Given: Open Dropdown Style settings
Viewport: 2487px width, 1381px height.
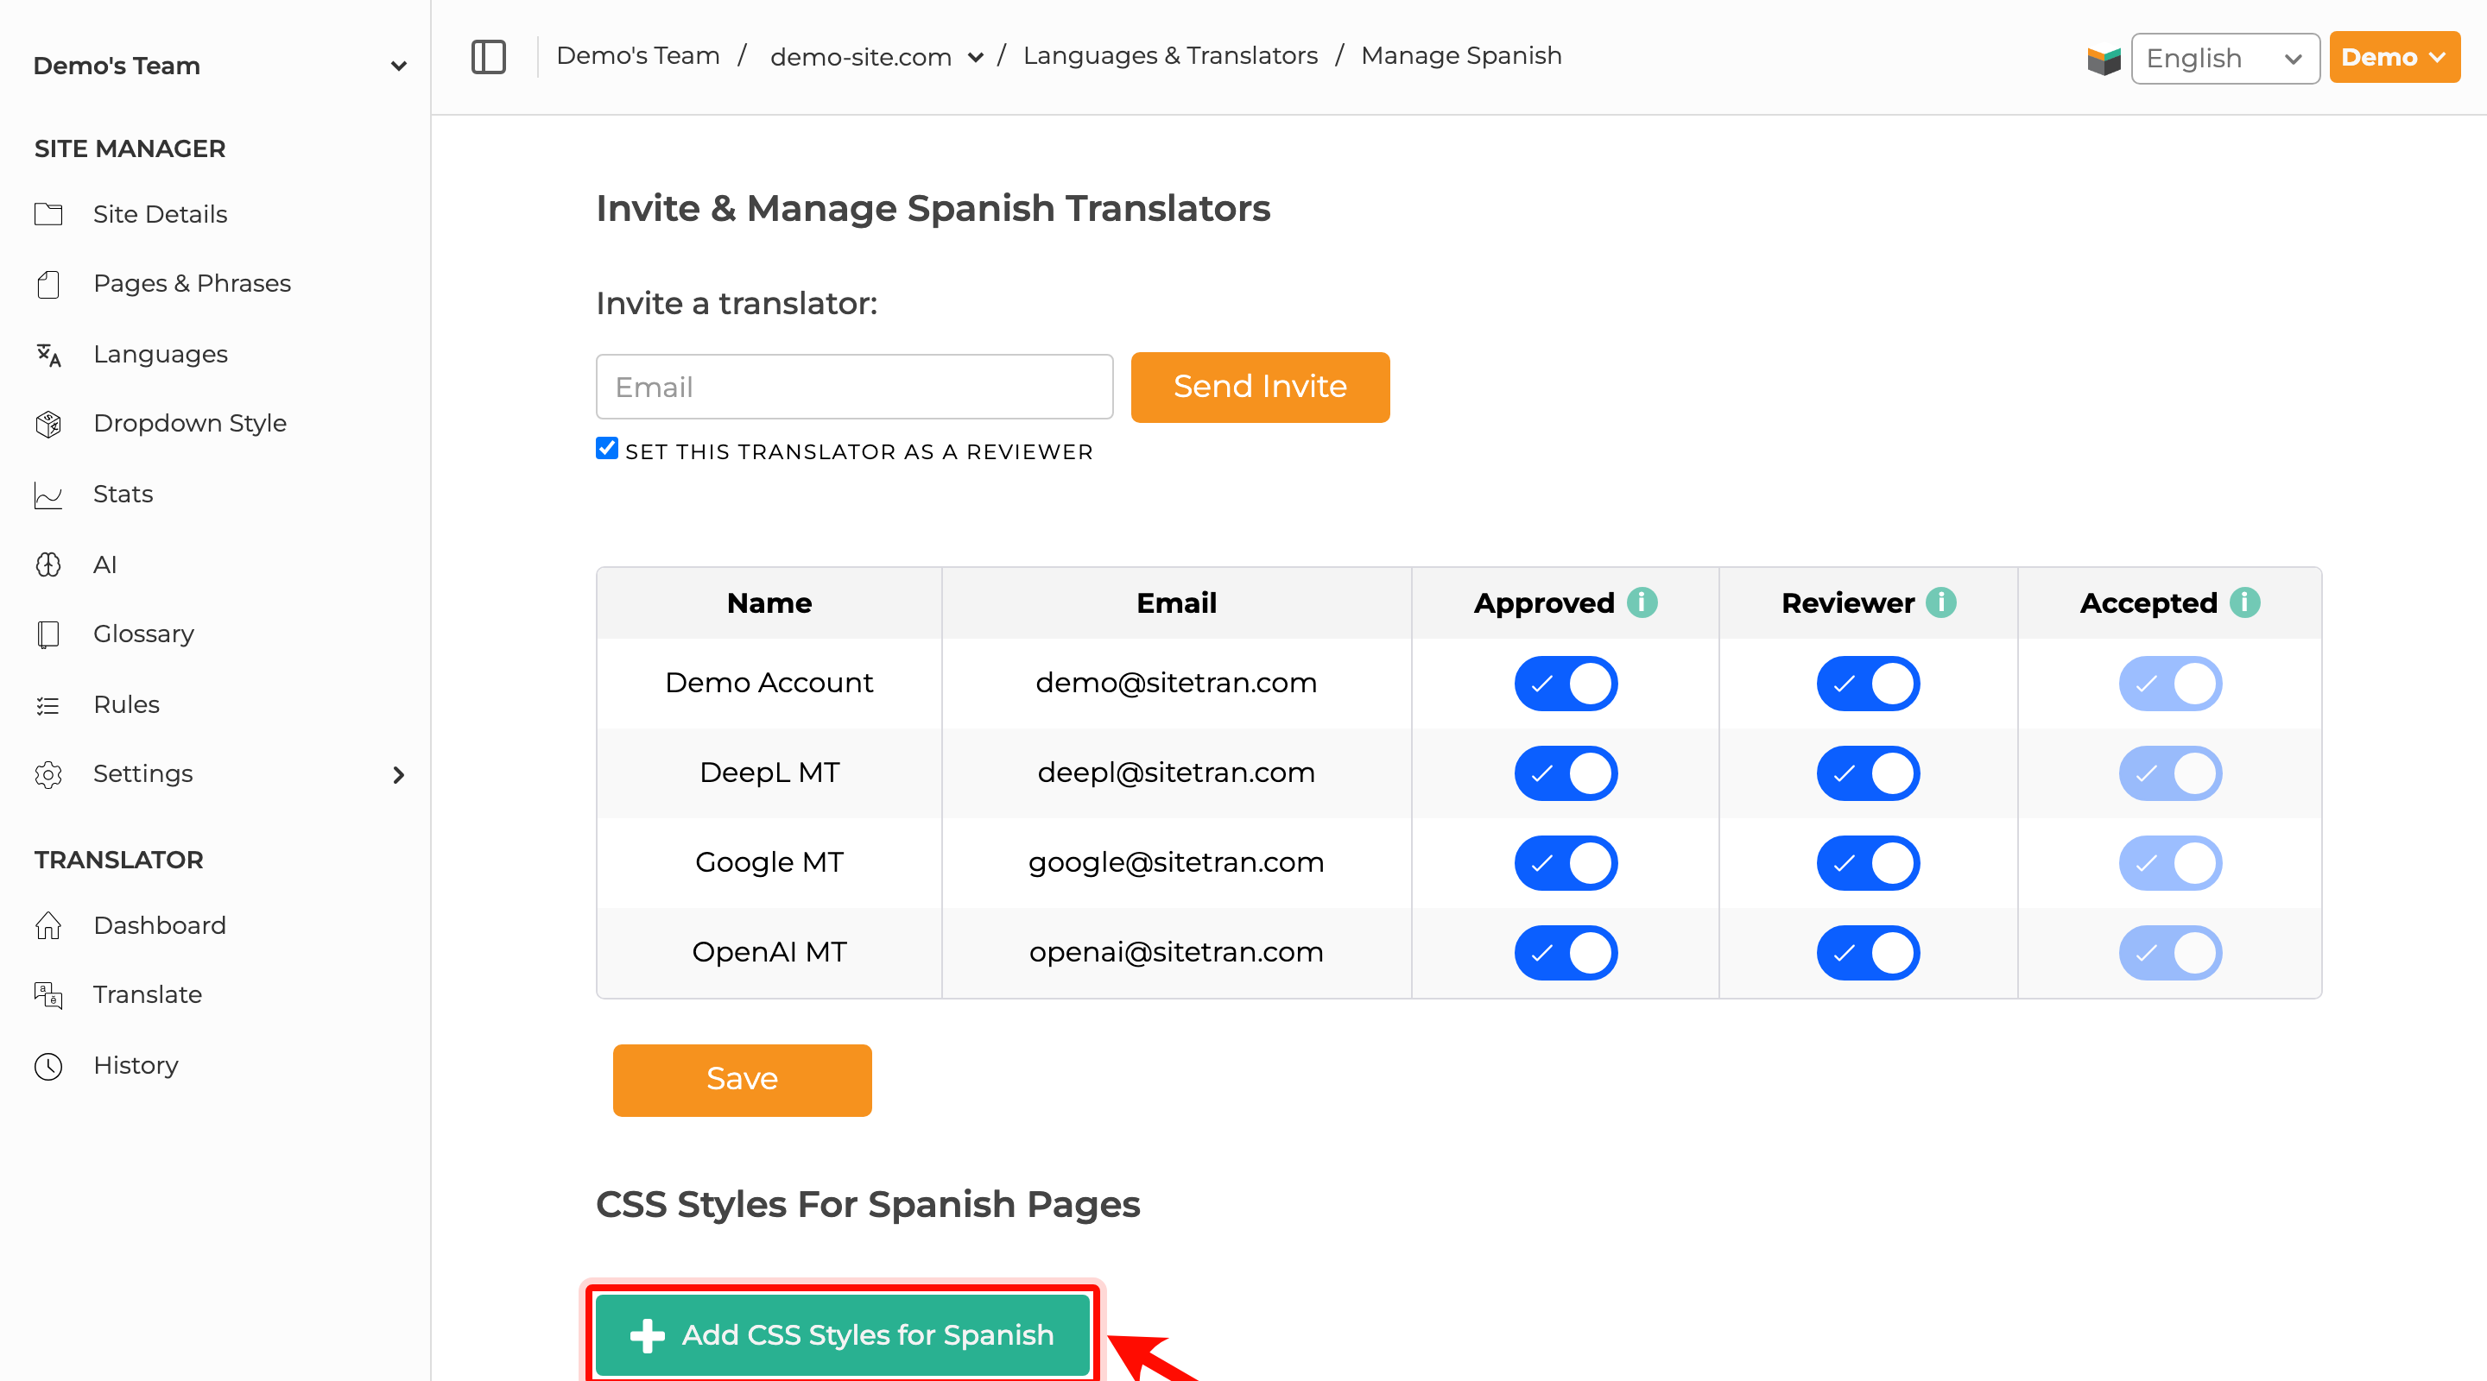Looking at the screenshot, I should (190, 424).
